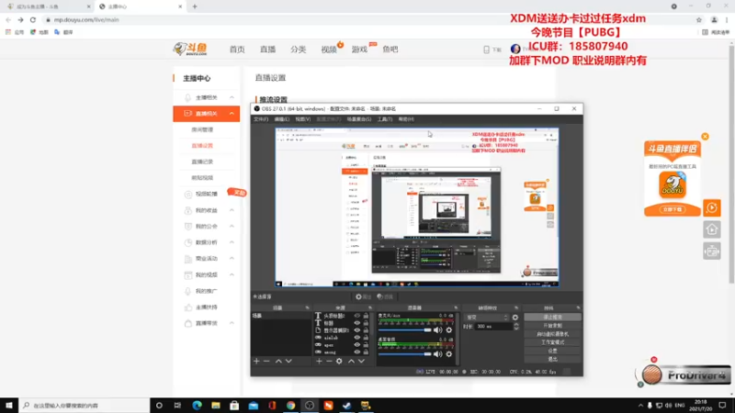
Task: Expand the 我的公会 sidebar section
Action: (232, 226)
